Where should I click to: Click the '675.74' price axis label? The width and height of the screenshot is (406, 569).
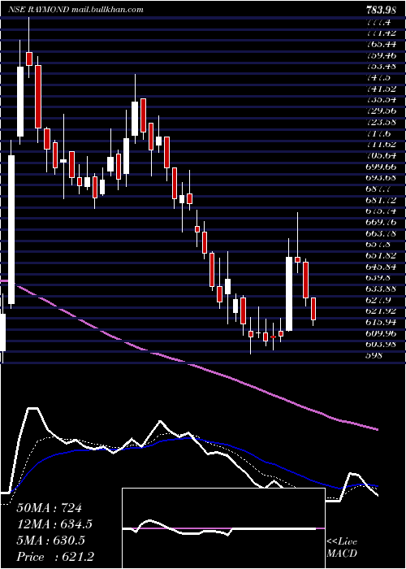pyautogui.click(x=382, y=211)
